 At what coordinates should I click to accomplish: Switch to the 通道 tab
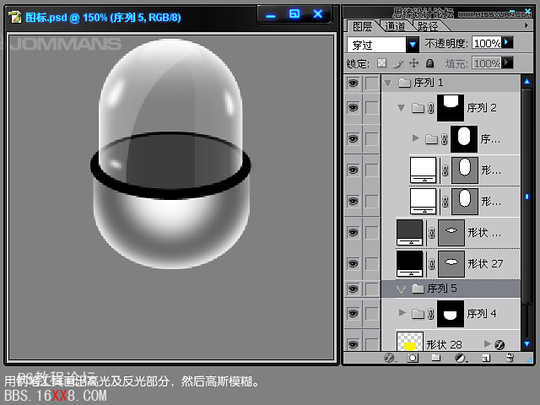pos(395,26)
